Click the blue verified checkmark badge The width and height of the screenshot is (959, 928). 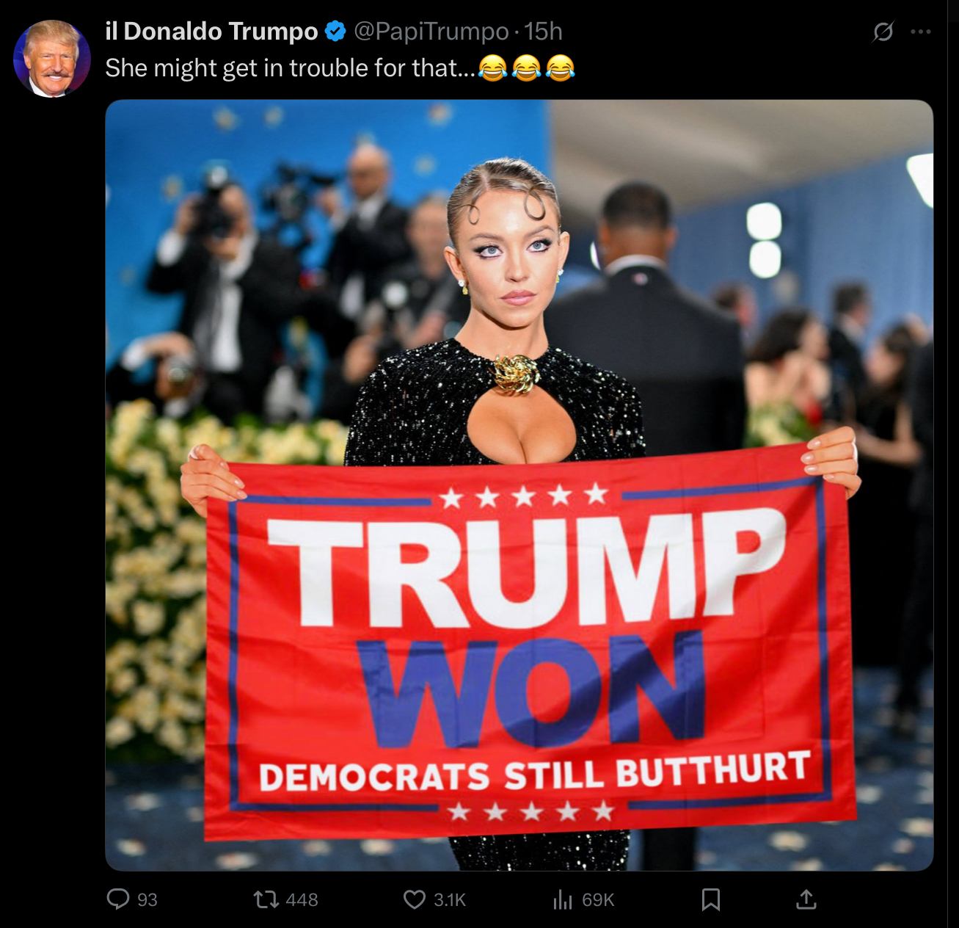[335, 31]
